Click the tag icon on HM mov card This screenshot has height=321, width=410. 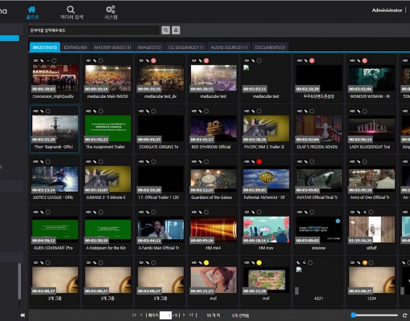coord(253,212)
